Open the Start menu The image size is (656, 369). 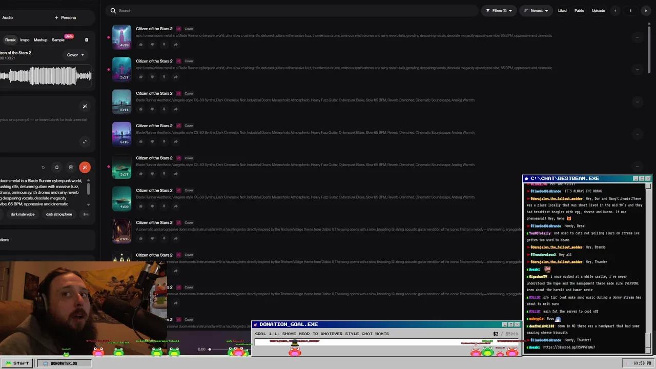click(17, 363)
